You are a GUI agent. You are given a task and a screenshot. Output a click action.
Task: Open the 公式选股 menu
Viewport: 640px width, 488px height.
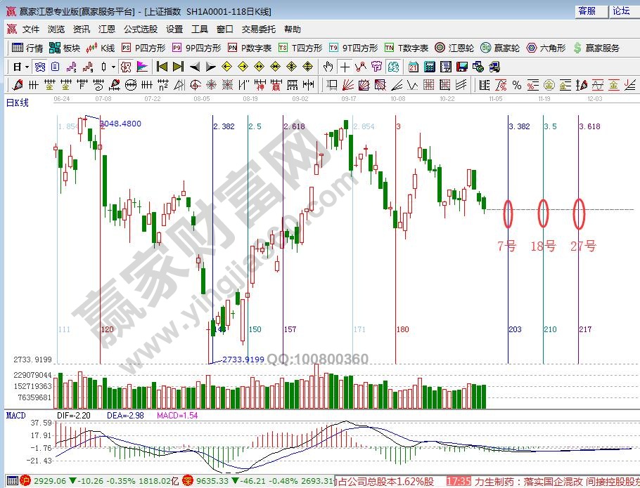[141, 29]
